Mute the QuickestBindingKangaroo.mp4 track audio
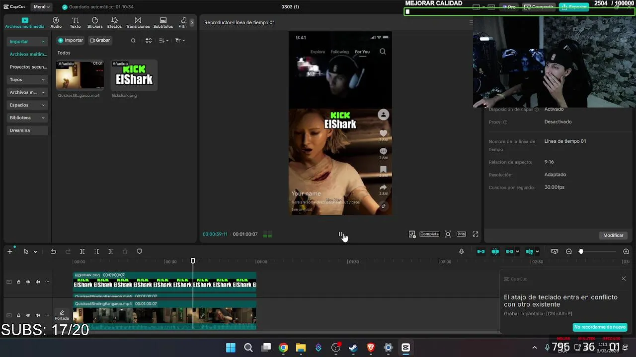Screen dimensions: 636x357 pyautogui.click(x=37, y=315)
